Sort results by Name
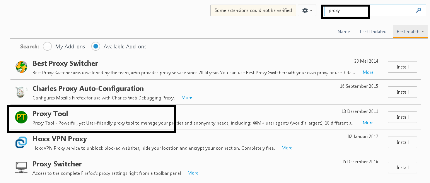The image size is (430, 183). point(343,32)
